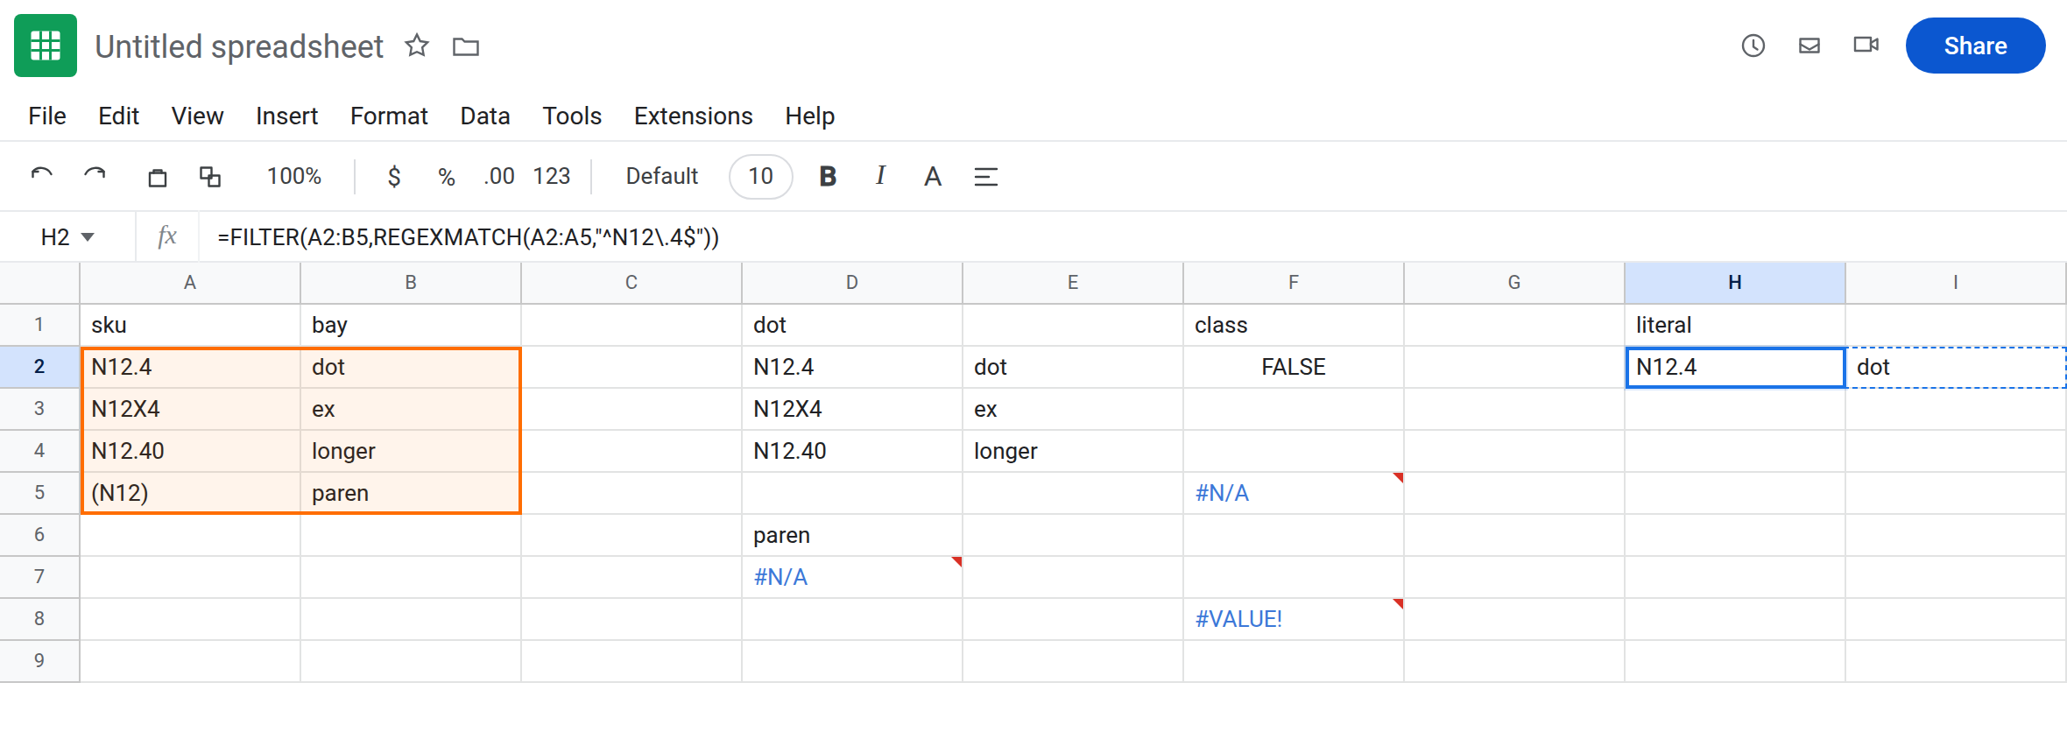Open horizontal align options
Viewport: 2067px width, 753px height.
(986, 177)
